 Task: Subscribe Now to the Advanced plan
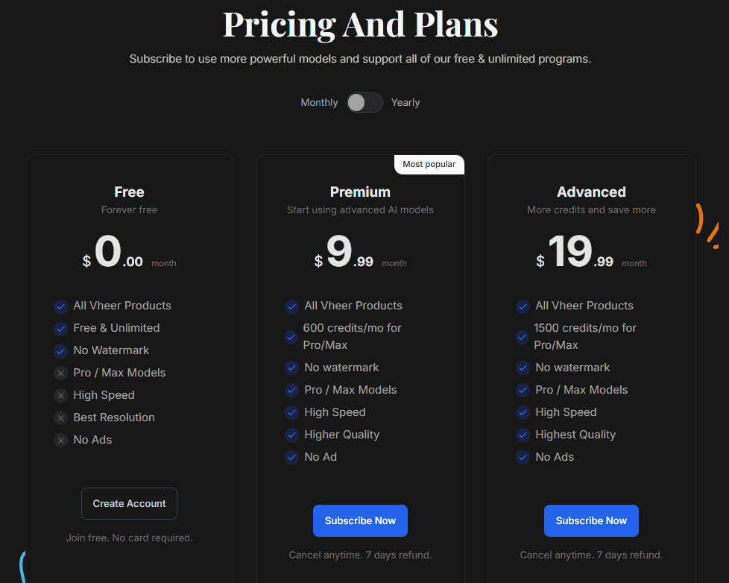pos(591,520)
